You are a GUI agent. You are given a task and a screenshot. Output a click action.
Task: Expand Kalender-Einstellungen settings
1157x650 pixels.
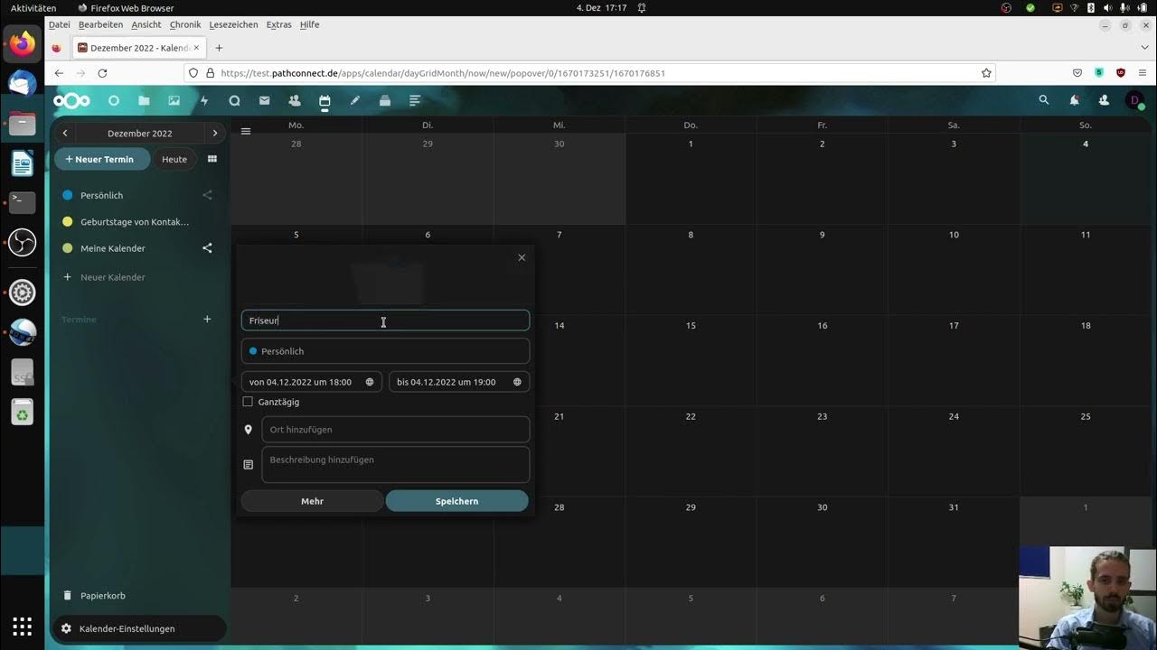click(x=137, y=628)
